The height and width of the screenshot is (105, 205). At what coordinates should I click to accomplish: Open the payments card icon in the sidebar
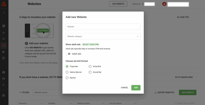coord(4,79)
